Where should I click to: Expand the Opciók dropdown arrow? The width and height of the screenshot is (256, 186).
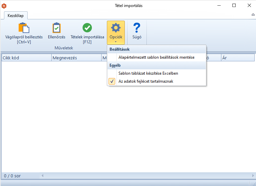(x=116, y=42)
